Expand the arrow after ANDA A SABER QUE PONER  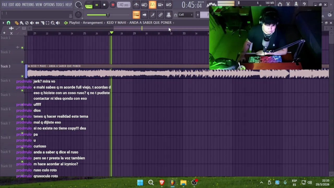tap(174, 23)
